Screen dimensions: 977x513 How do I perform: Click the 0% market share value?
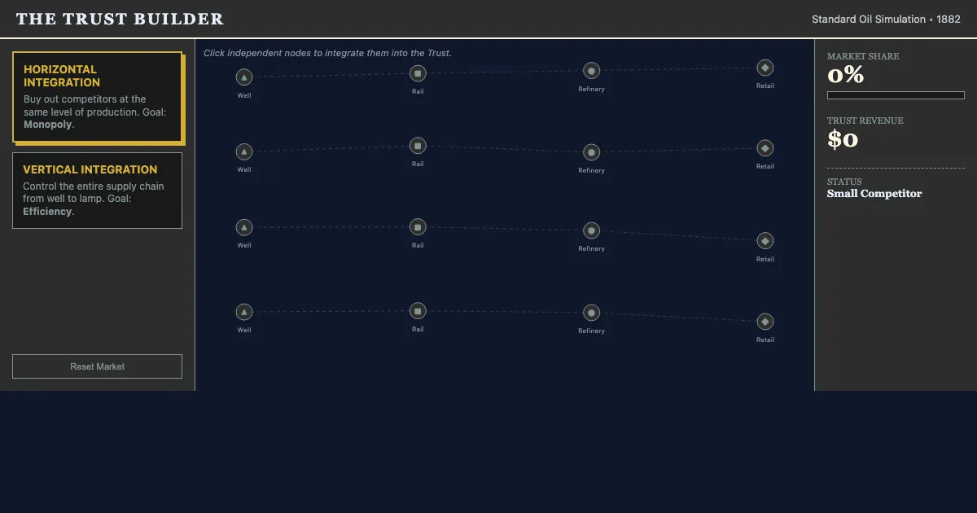point(845,76)
